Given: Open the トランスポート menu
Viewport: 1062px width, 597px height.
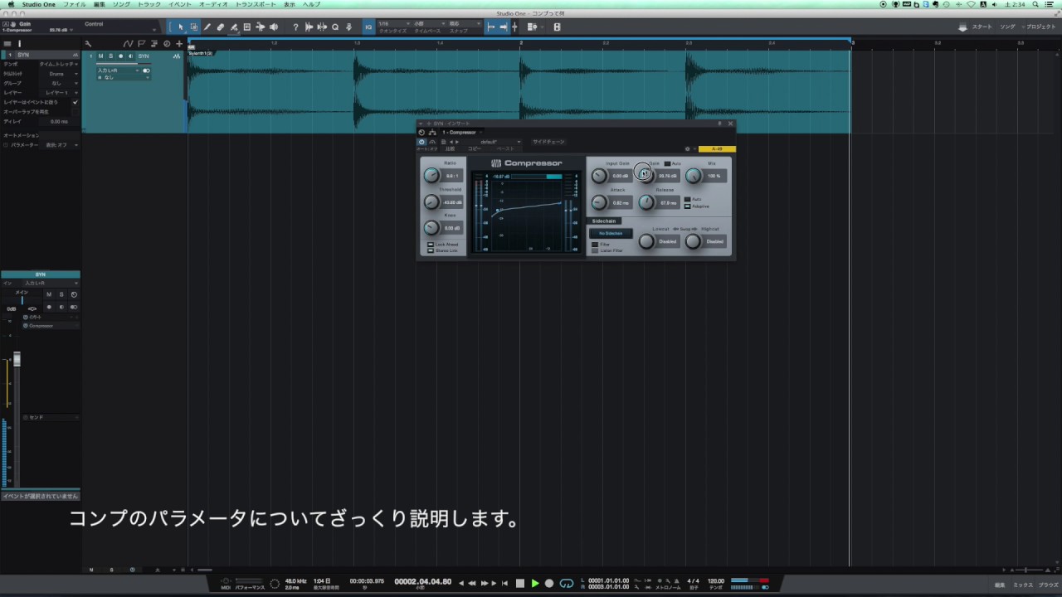Looking at the screenshot, I should tap(256, 4).
